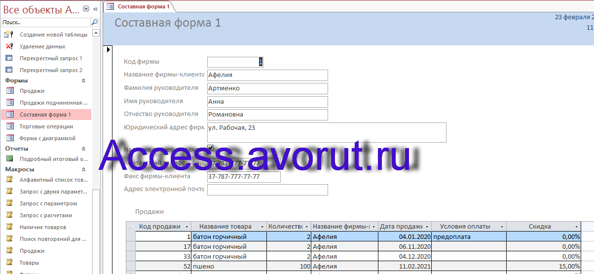Viewport: 594px width, 274px height.
Task: Collapse the 'Формы' group
Action: click(x=83, y=80)
